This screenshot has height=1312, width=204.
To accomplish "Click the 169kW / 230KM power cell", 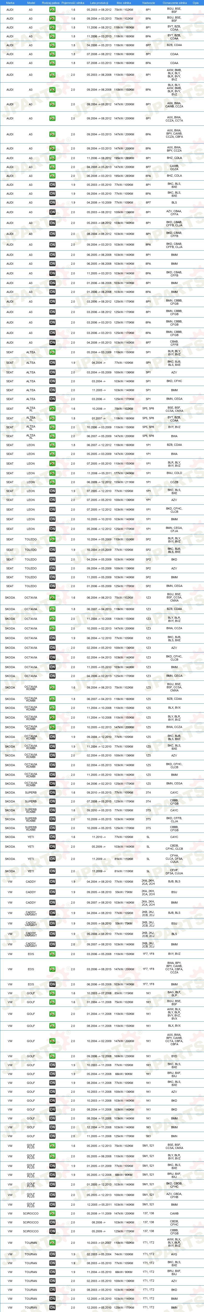I will point(124,1056).
